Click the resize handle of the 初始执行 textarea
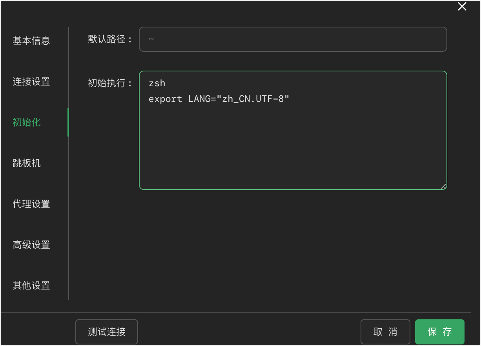Viewport: 481px width, 346px height. [443, 186]
